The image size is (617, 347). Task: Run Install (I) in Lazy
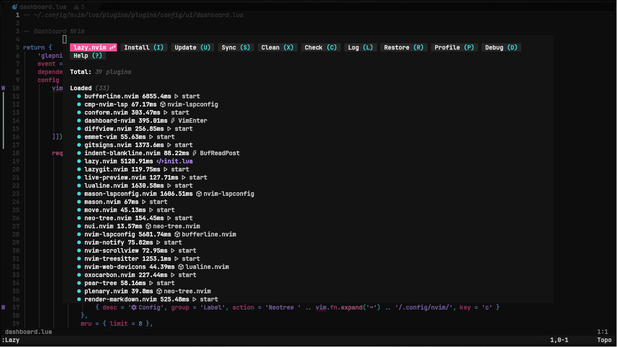144,47
